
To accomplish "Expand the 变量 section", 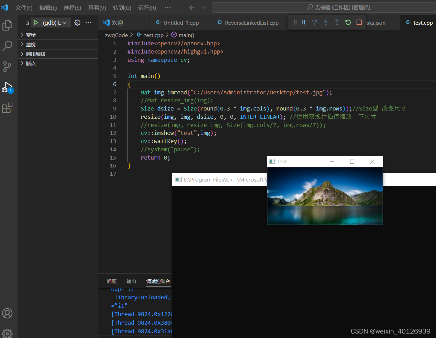I will tap(58, 35).
